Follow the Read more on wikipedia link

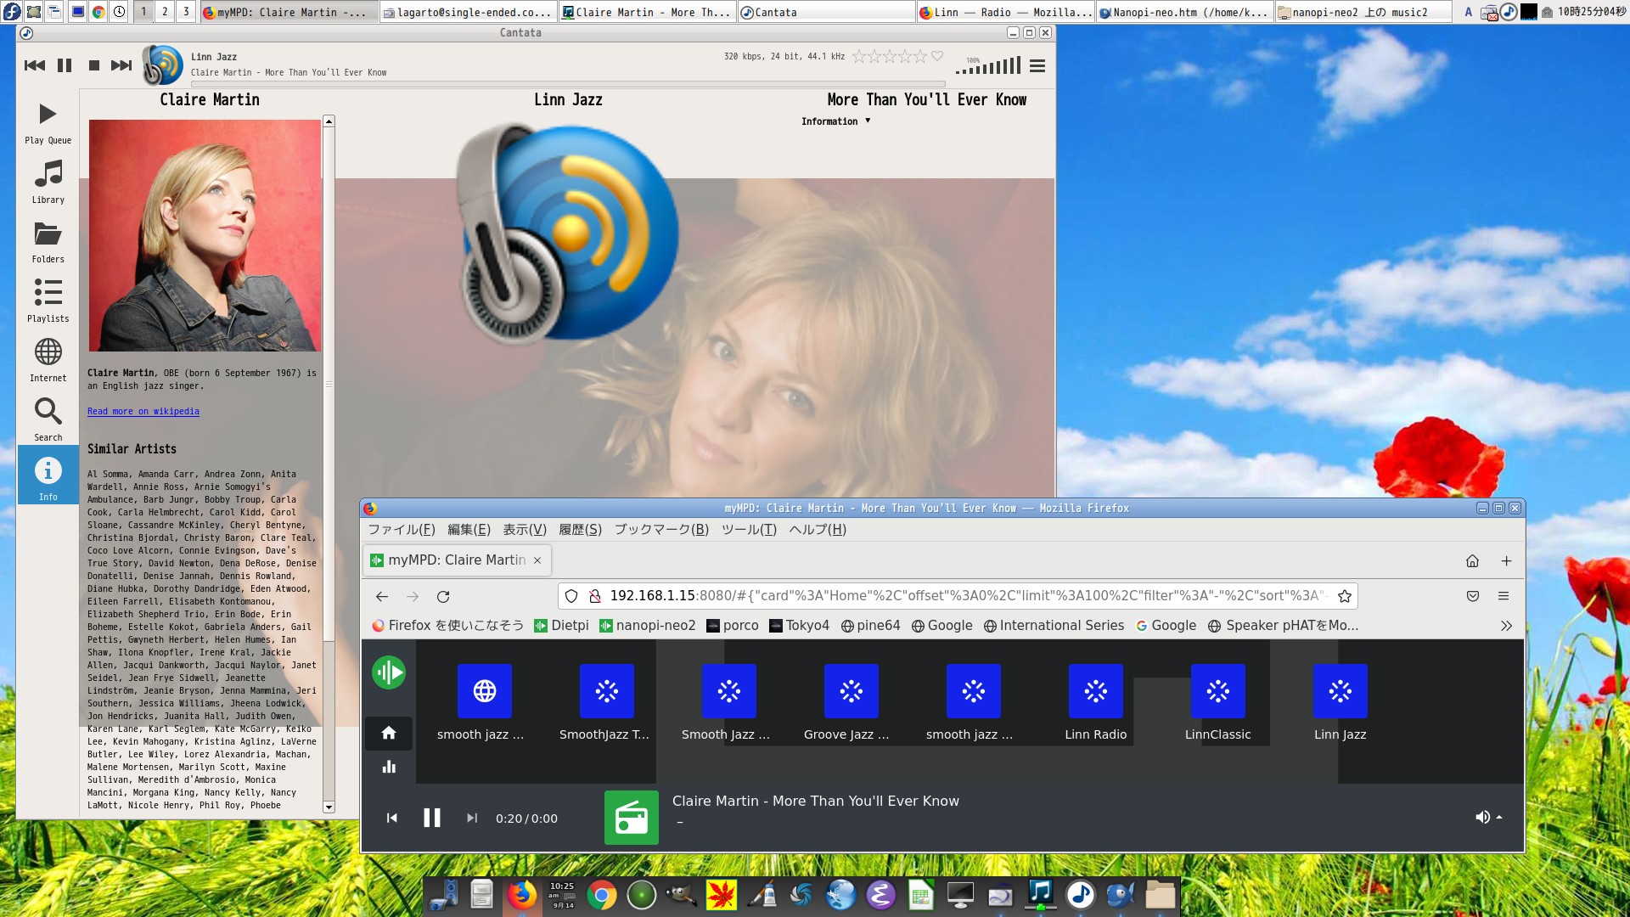(x=143, y=412)
